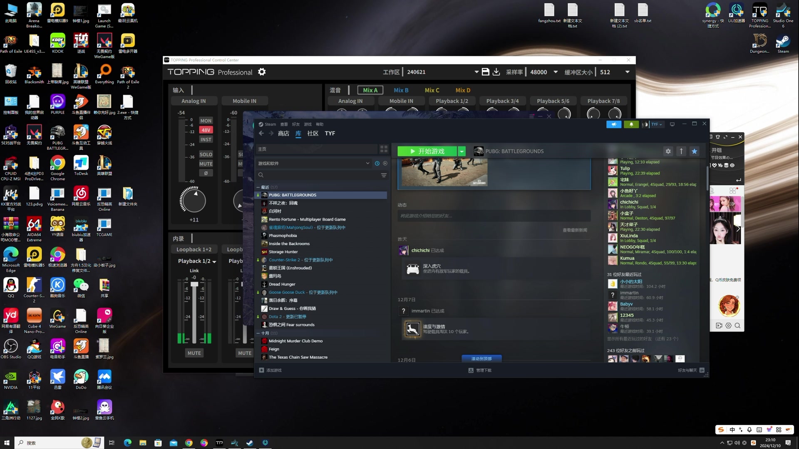799x449 pixels.
Task: Click skin shirt icon in side widget
Action: click(718, 137)
